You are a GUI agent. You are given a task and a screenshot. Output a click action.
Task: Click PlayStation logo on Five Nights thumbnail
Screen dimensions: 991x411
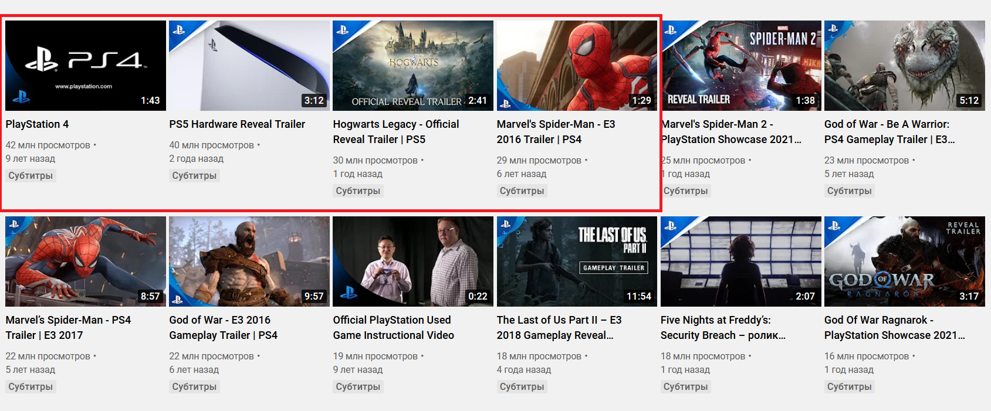pos(670,226)
